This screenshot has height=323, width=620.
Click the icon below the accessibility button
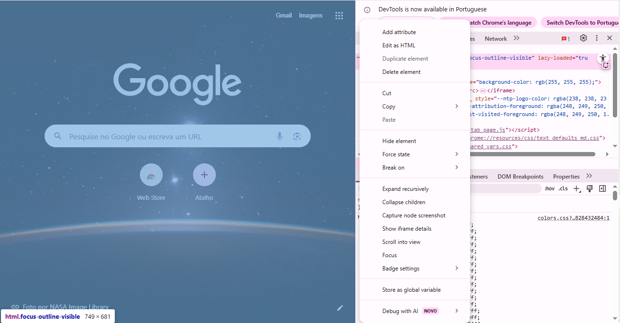[606, 66]
